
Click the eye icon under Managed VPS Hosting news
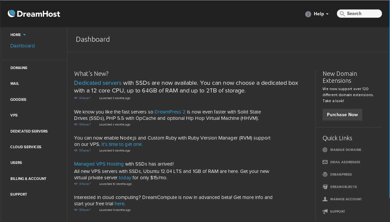pyautogui.click(x=76, y=184)
